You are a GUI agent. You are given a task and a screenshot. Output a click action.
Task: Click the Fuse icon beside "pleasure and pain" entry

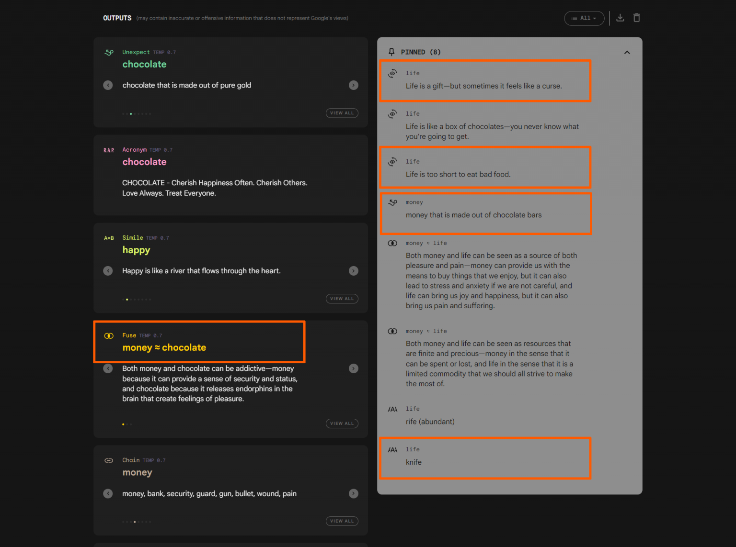tap(392, 243)
